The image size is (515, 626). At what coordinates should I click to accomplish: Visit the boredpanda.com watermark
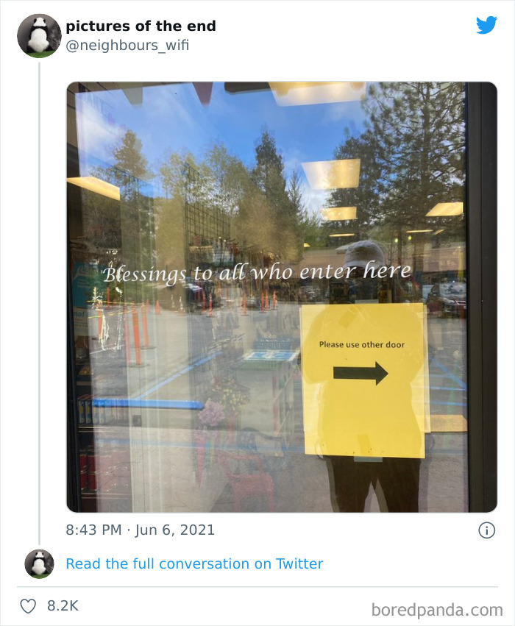(437, 610)
